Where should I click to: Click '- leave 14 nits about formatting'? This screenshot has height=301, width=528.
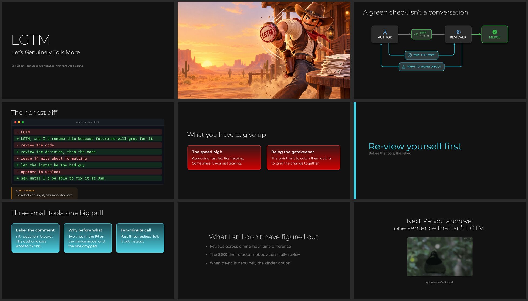[88, 158]
